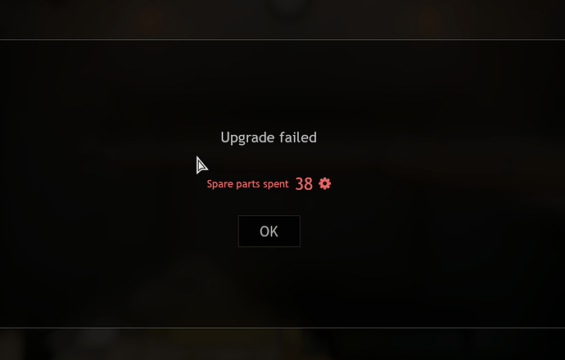Click the gear icon in the cost line

click(324, 183)
